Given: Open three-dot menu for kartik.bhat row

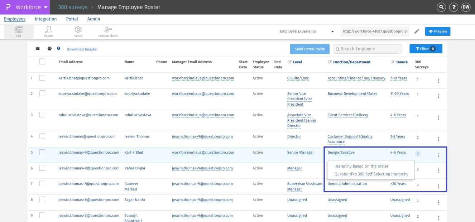Looking at the screenshot, I should [438, 81].
